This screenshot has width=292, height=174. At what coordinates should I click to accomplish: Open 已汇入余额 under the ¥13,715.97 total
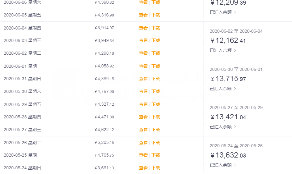(223, 89)
